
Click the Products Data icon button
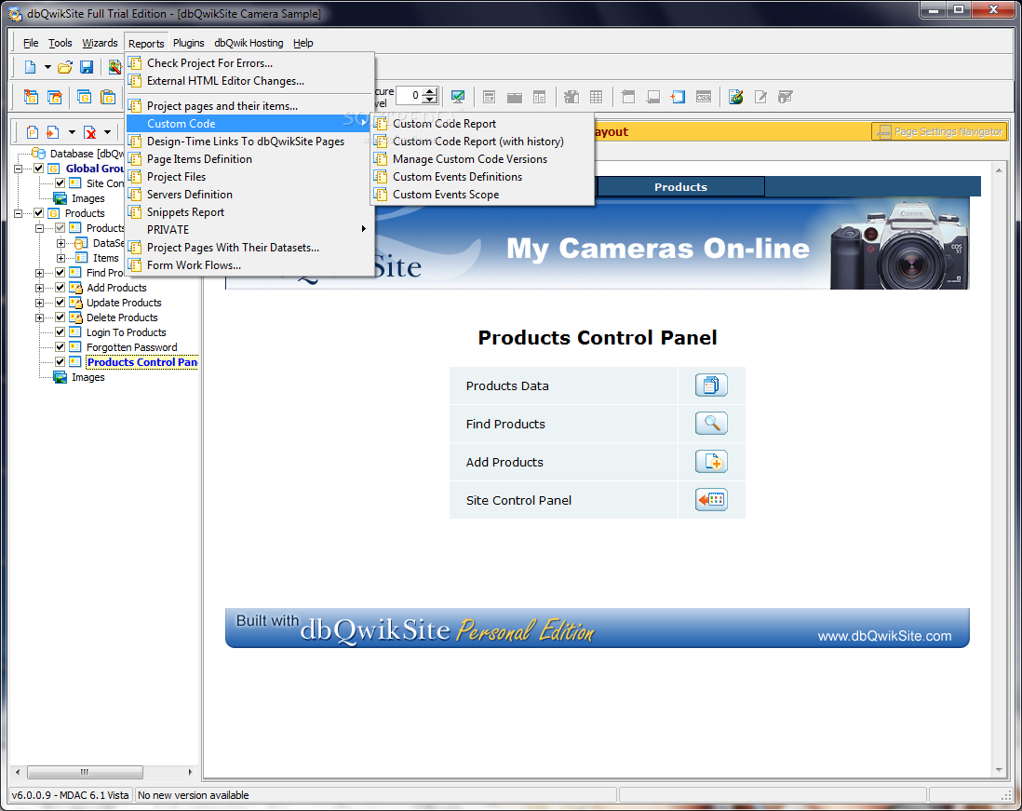pyautogui.click(x=711, y=385)
